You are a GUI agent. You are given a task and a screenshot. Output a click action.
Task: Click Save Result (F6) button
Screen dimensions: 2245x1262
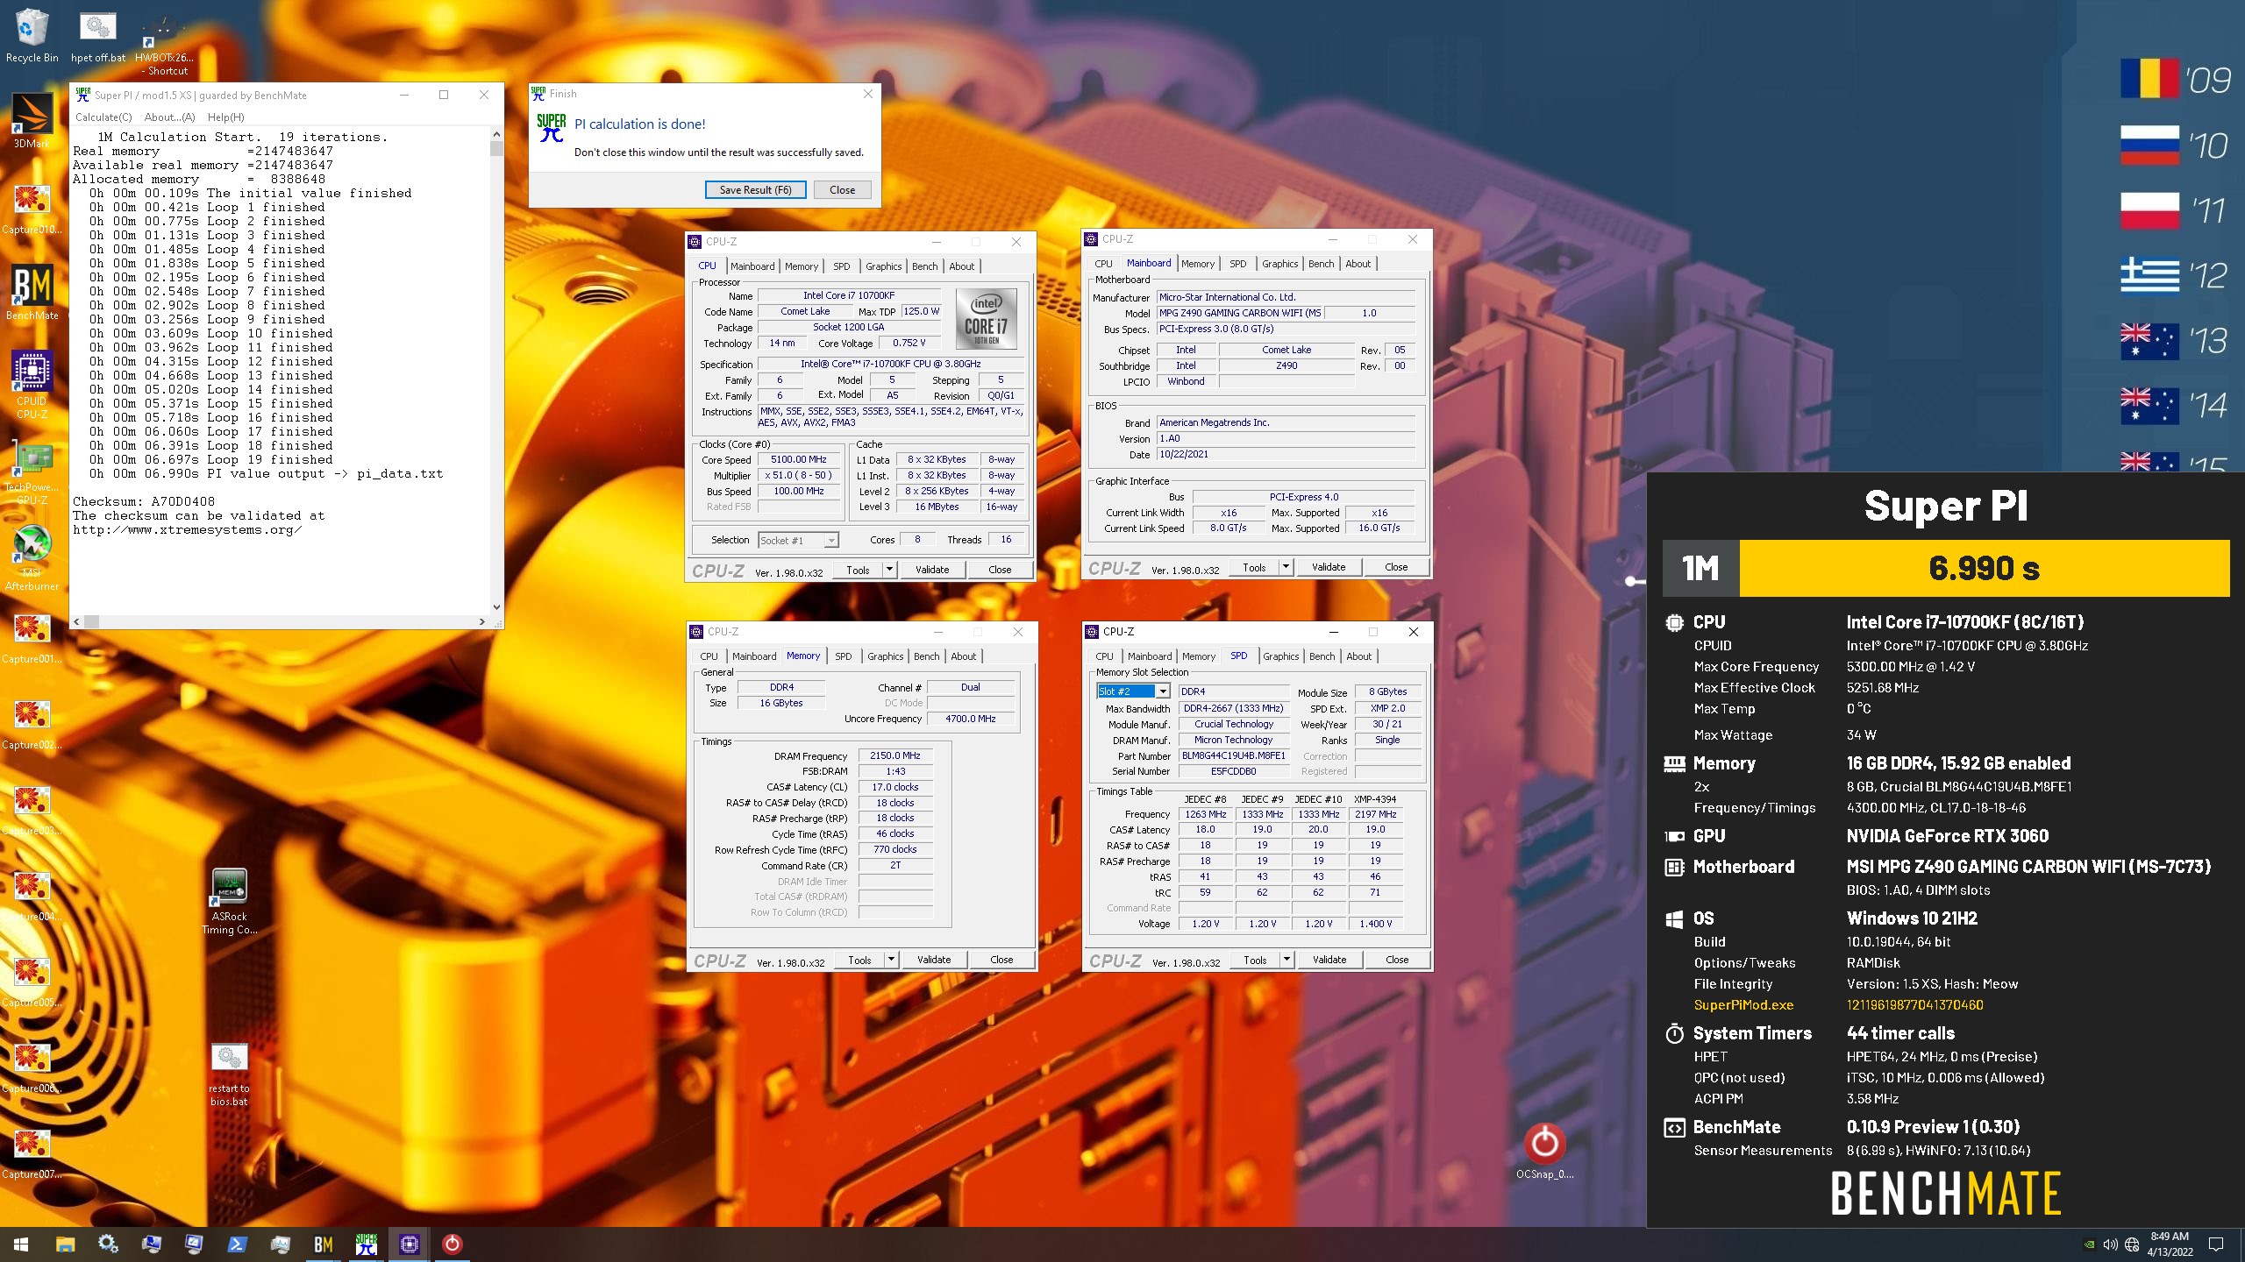point(755,190)
